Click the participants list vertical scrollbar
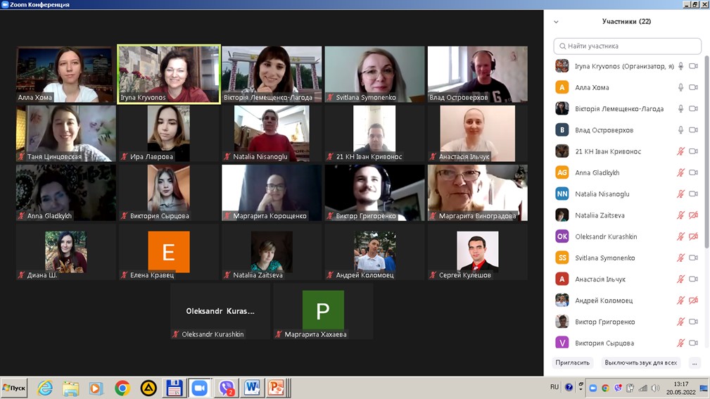710x399 pixels. [706, 152]
